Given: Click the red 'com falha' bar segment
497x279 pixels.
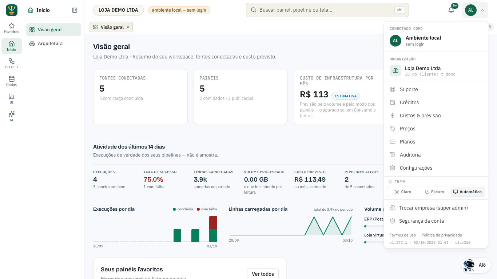Looking at the screenshot, I should point(213,222).
